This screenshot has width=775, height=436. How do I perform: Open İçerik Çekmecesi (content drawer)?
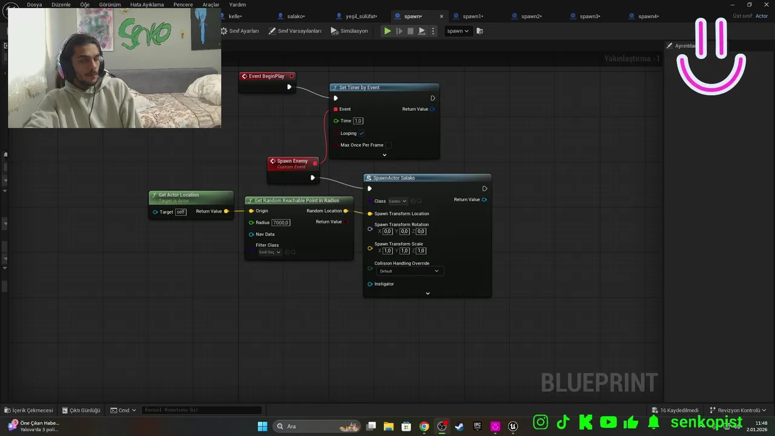pos(29,410)
